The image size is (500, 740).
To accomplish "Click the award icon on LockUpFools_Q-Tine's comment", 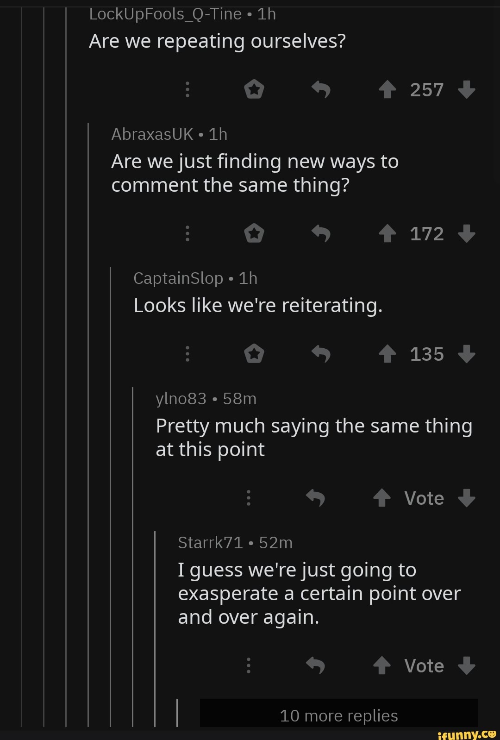I will 254,90.
